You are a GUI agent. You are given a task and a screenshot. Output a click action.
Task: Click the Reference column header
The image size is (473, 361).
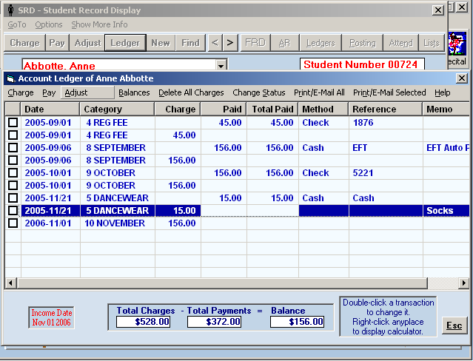pos(385,109)
